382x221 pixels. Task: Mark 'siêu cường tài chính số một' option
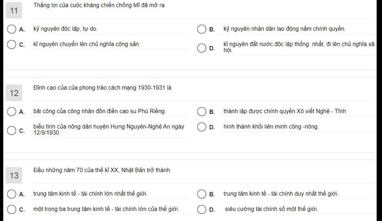(x=201, y=209)
